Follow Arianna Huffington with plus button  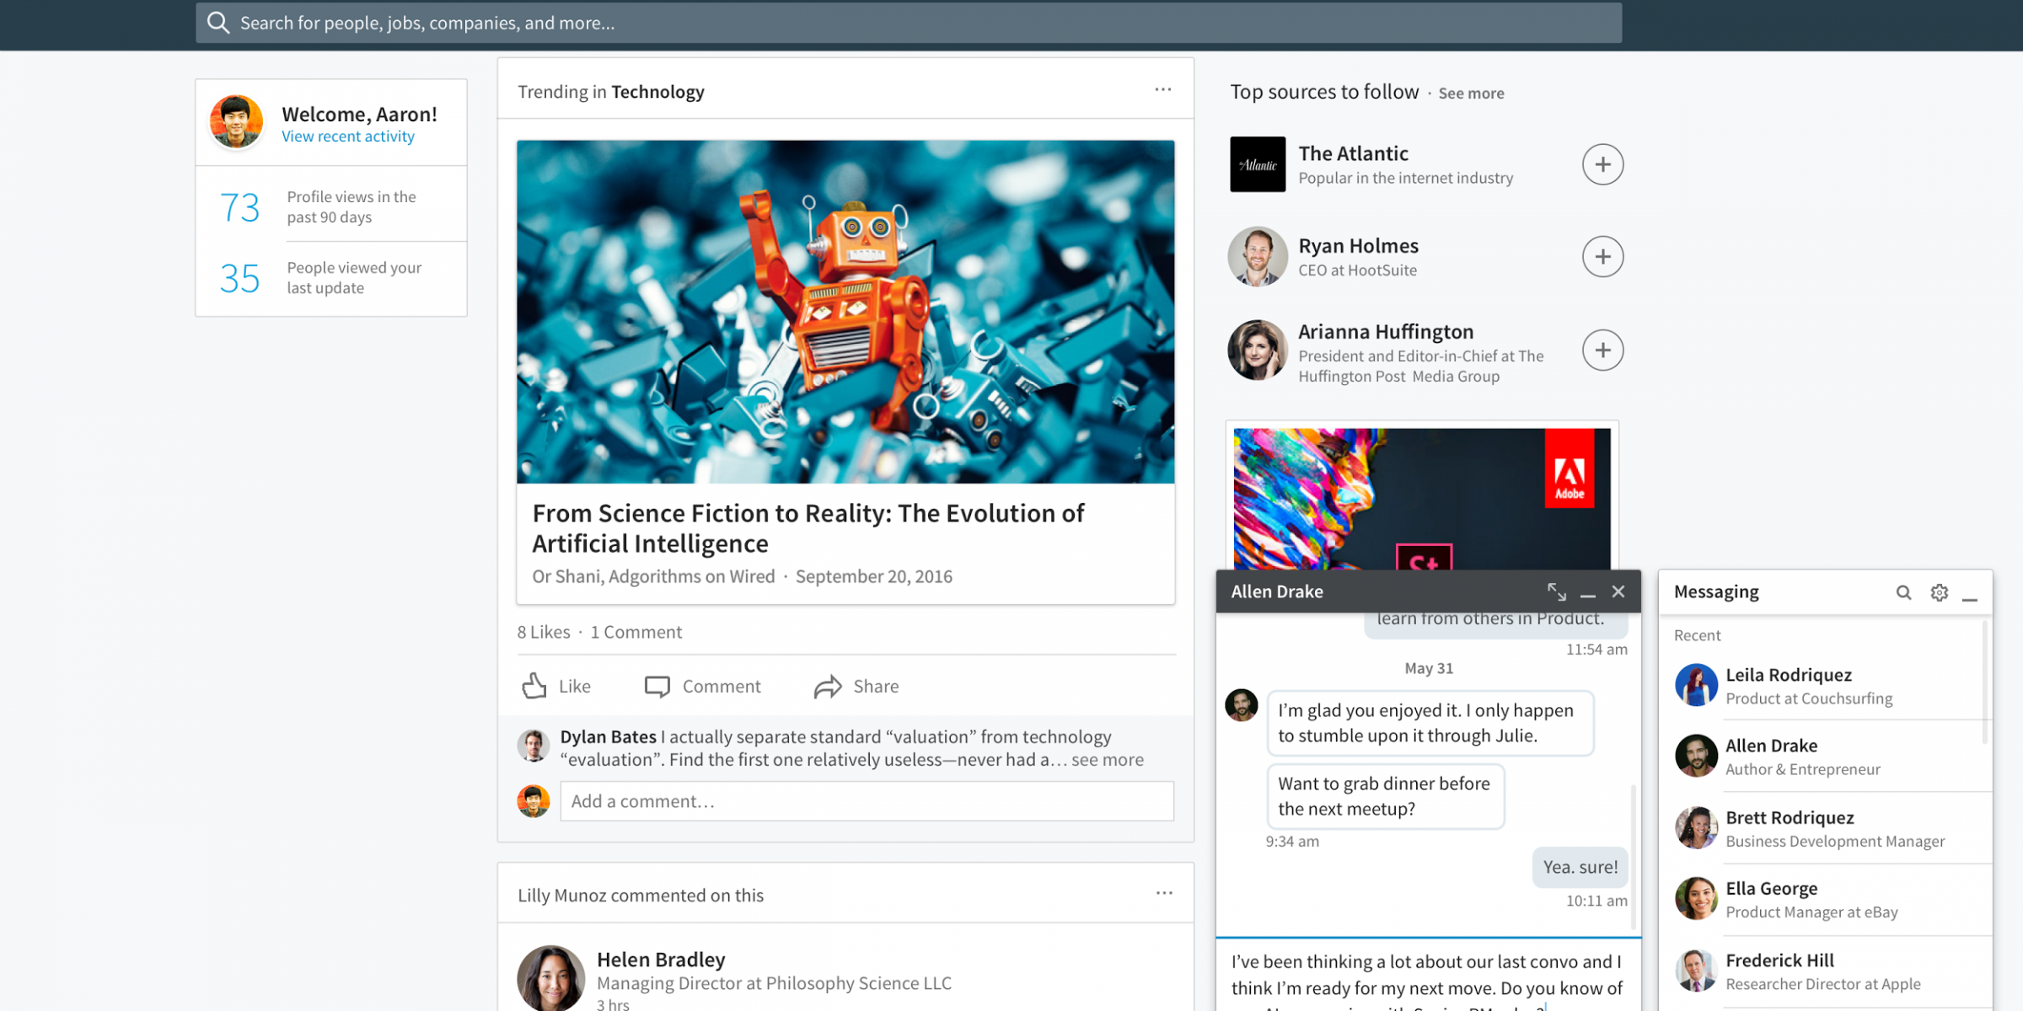(x=1602, y=350)
